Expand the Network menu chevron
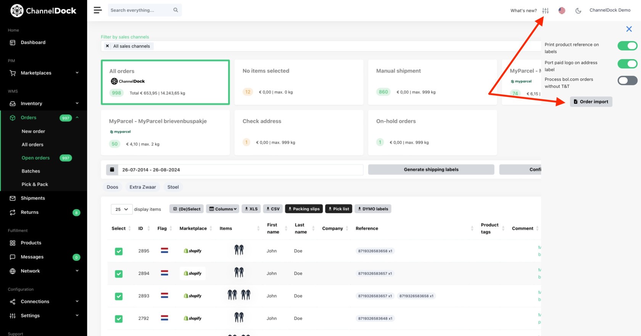Screen dimensions: 641x336 [77, 271]
